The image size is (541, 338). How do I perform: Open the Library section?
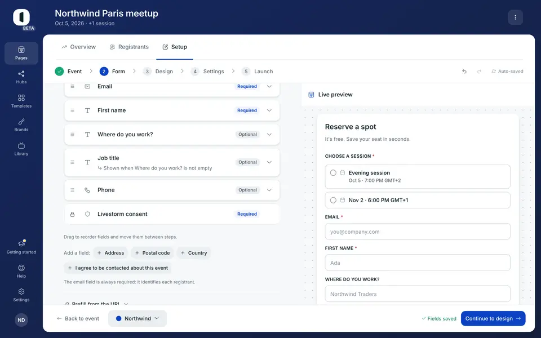(x=21, y=149)
